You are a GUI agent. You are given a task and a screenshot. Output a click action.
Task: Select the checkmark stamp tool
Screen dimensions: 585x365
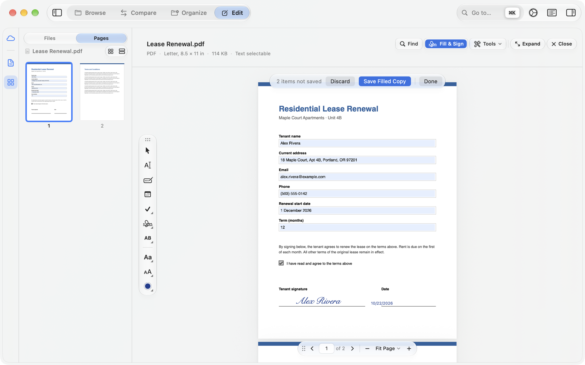tap(147, 209)
